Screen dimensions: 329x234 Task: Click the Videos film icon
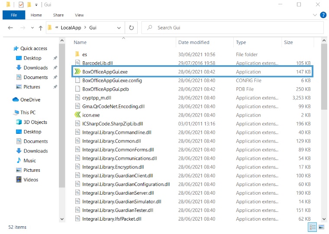[x=19, y=180]
